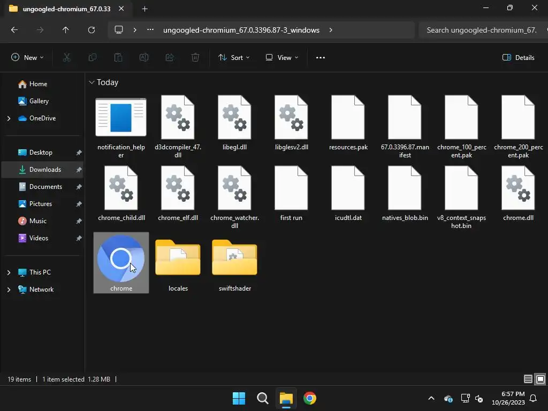Open the chrome application file
This screenshot has height=411, width=548.
[121, 263]
